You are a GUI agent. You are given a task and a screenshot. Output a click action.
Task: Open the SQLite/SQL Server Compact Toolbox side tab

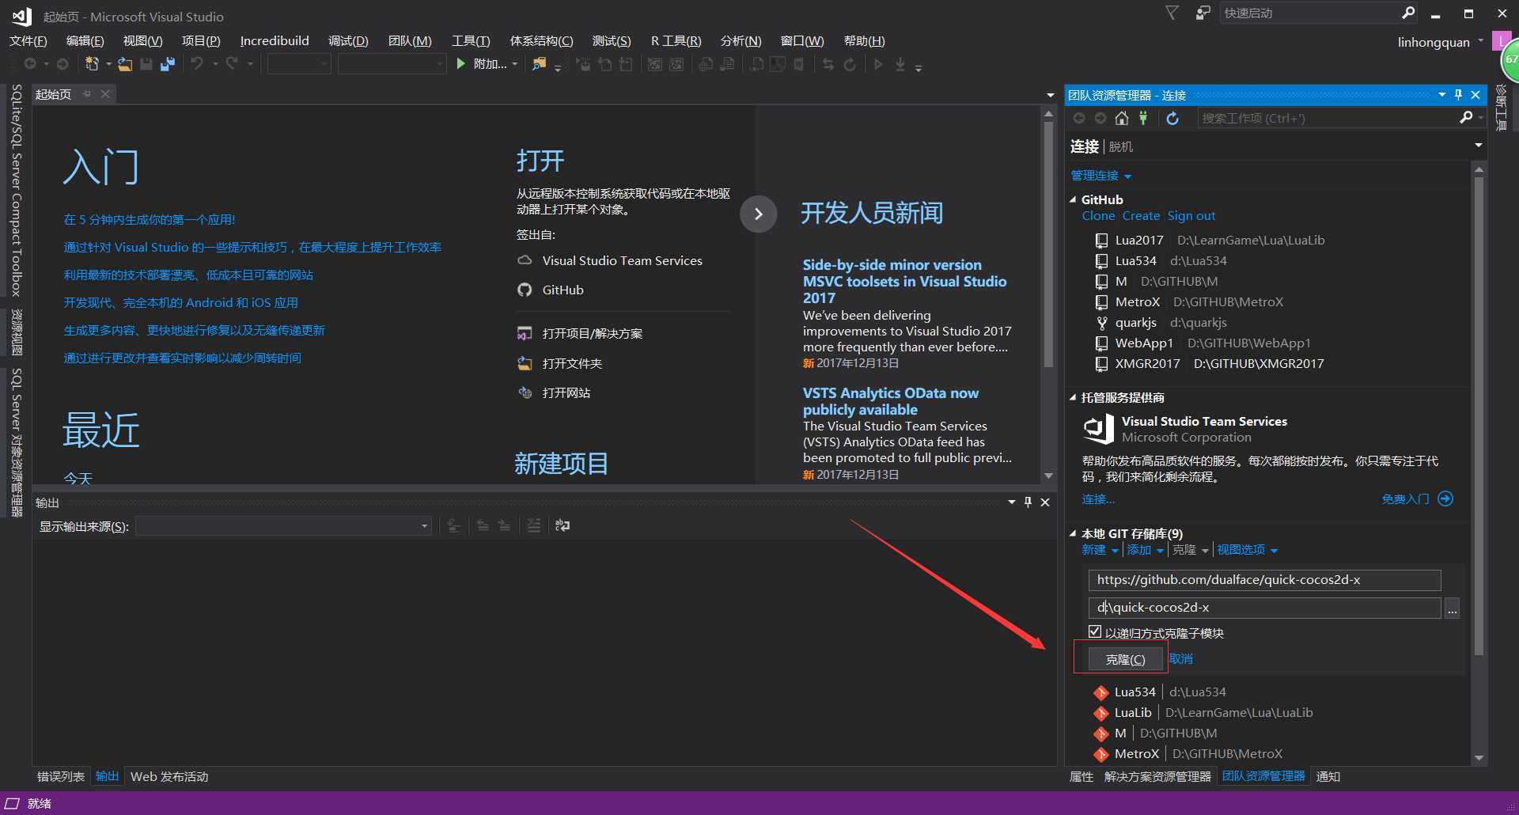click(x=16, y=190)
